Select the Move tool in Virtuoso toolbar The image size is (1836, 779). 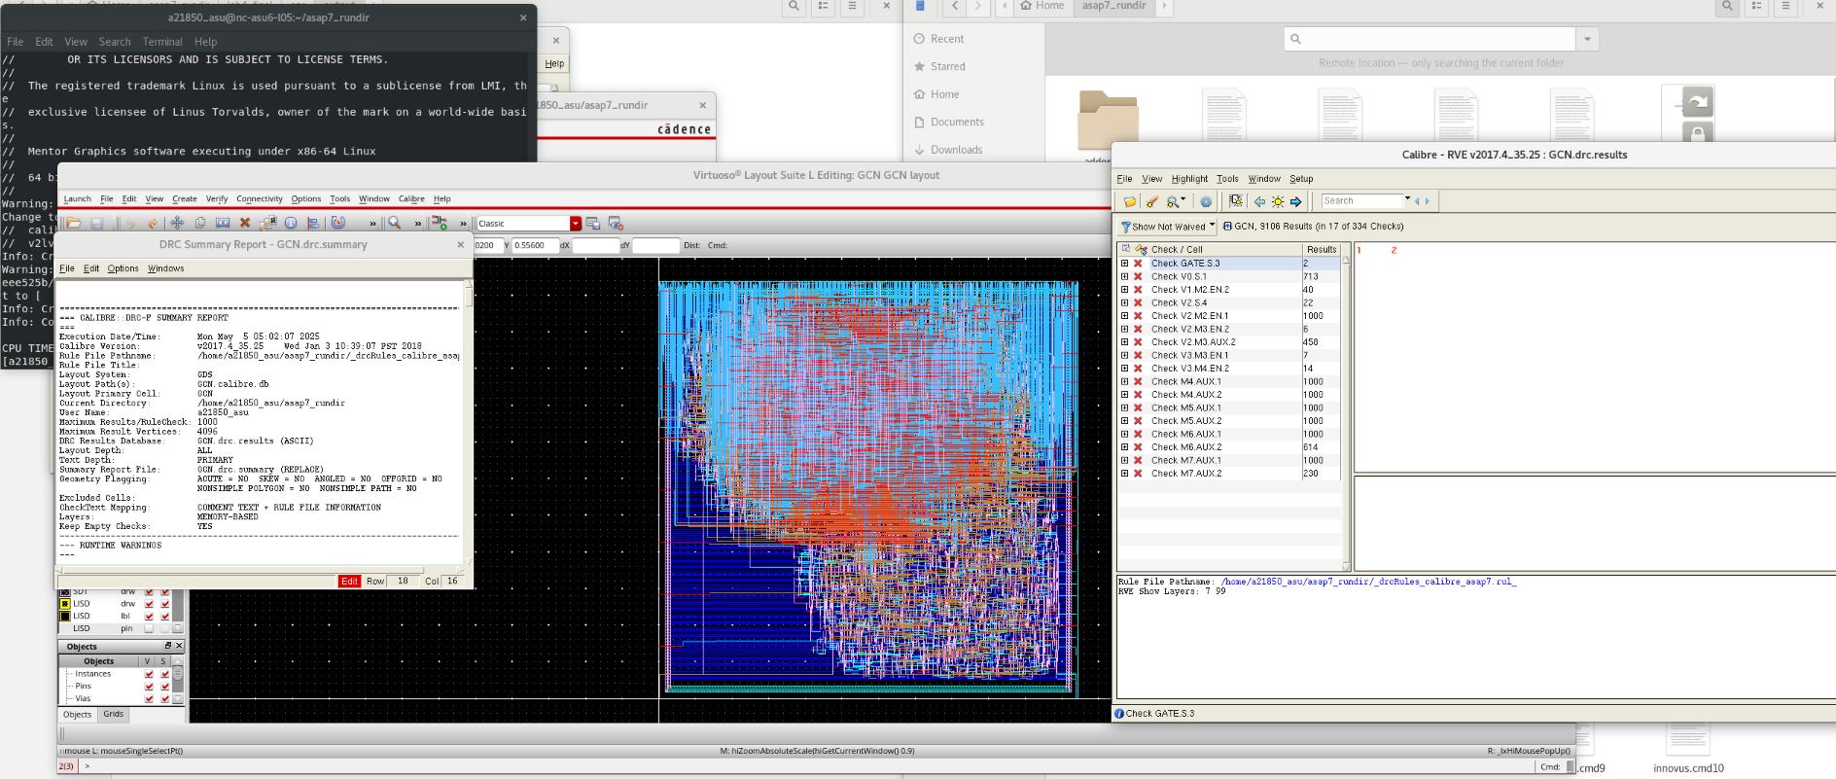177,223
